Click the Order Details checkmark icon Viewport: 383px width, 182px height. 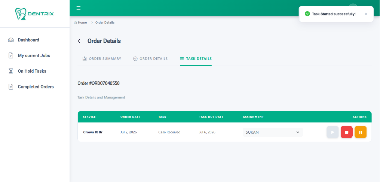(x=135, y=59)
